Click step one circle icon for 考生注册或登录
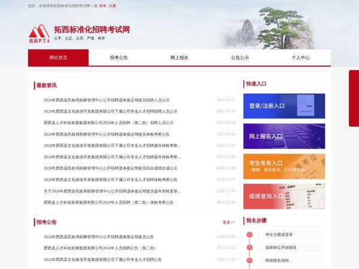 [250, 235]
